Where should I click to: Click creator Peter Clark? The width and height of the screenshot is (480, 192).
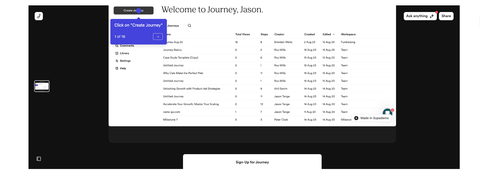(281, 120)
